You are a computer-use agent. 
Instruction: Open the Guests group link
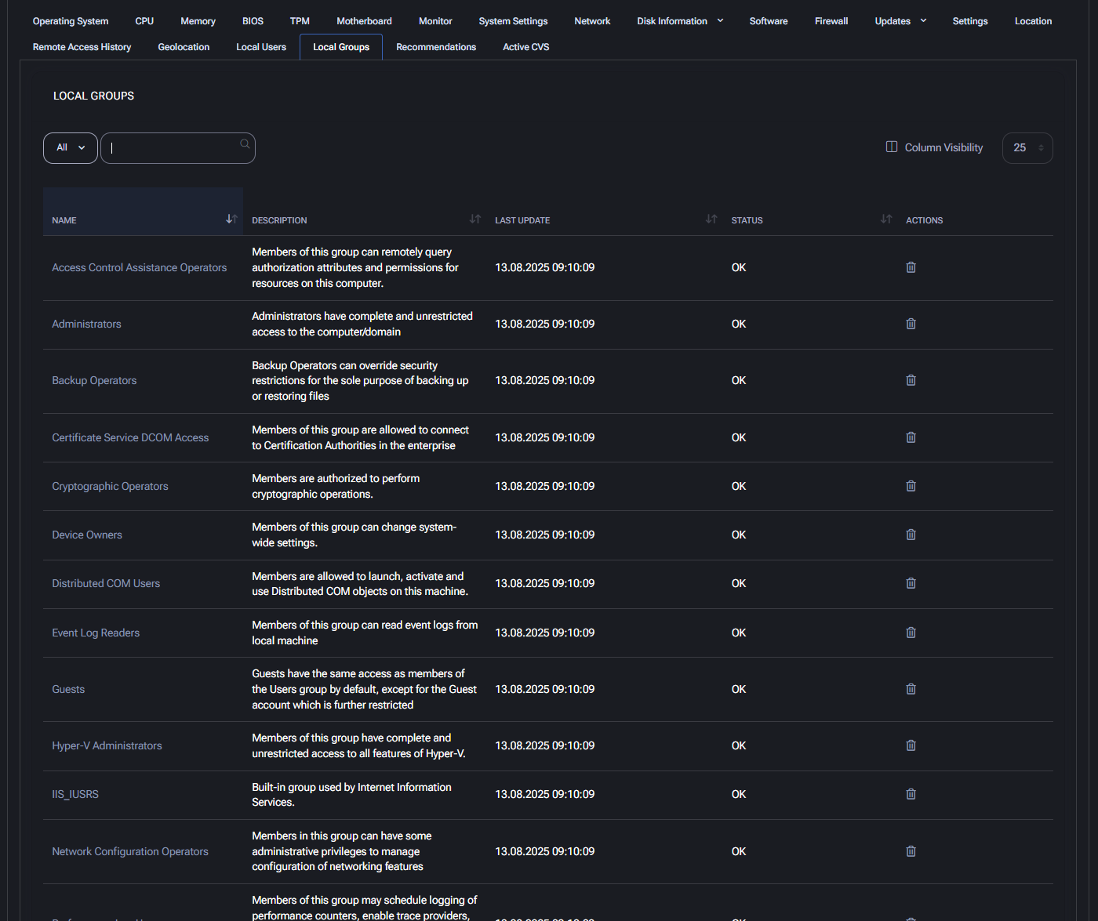(x=68, y=689)
